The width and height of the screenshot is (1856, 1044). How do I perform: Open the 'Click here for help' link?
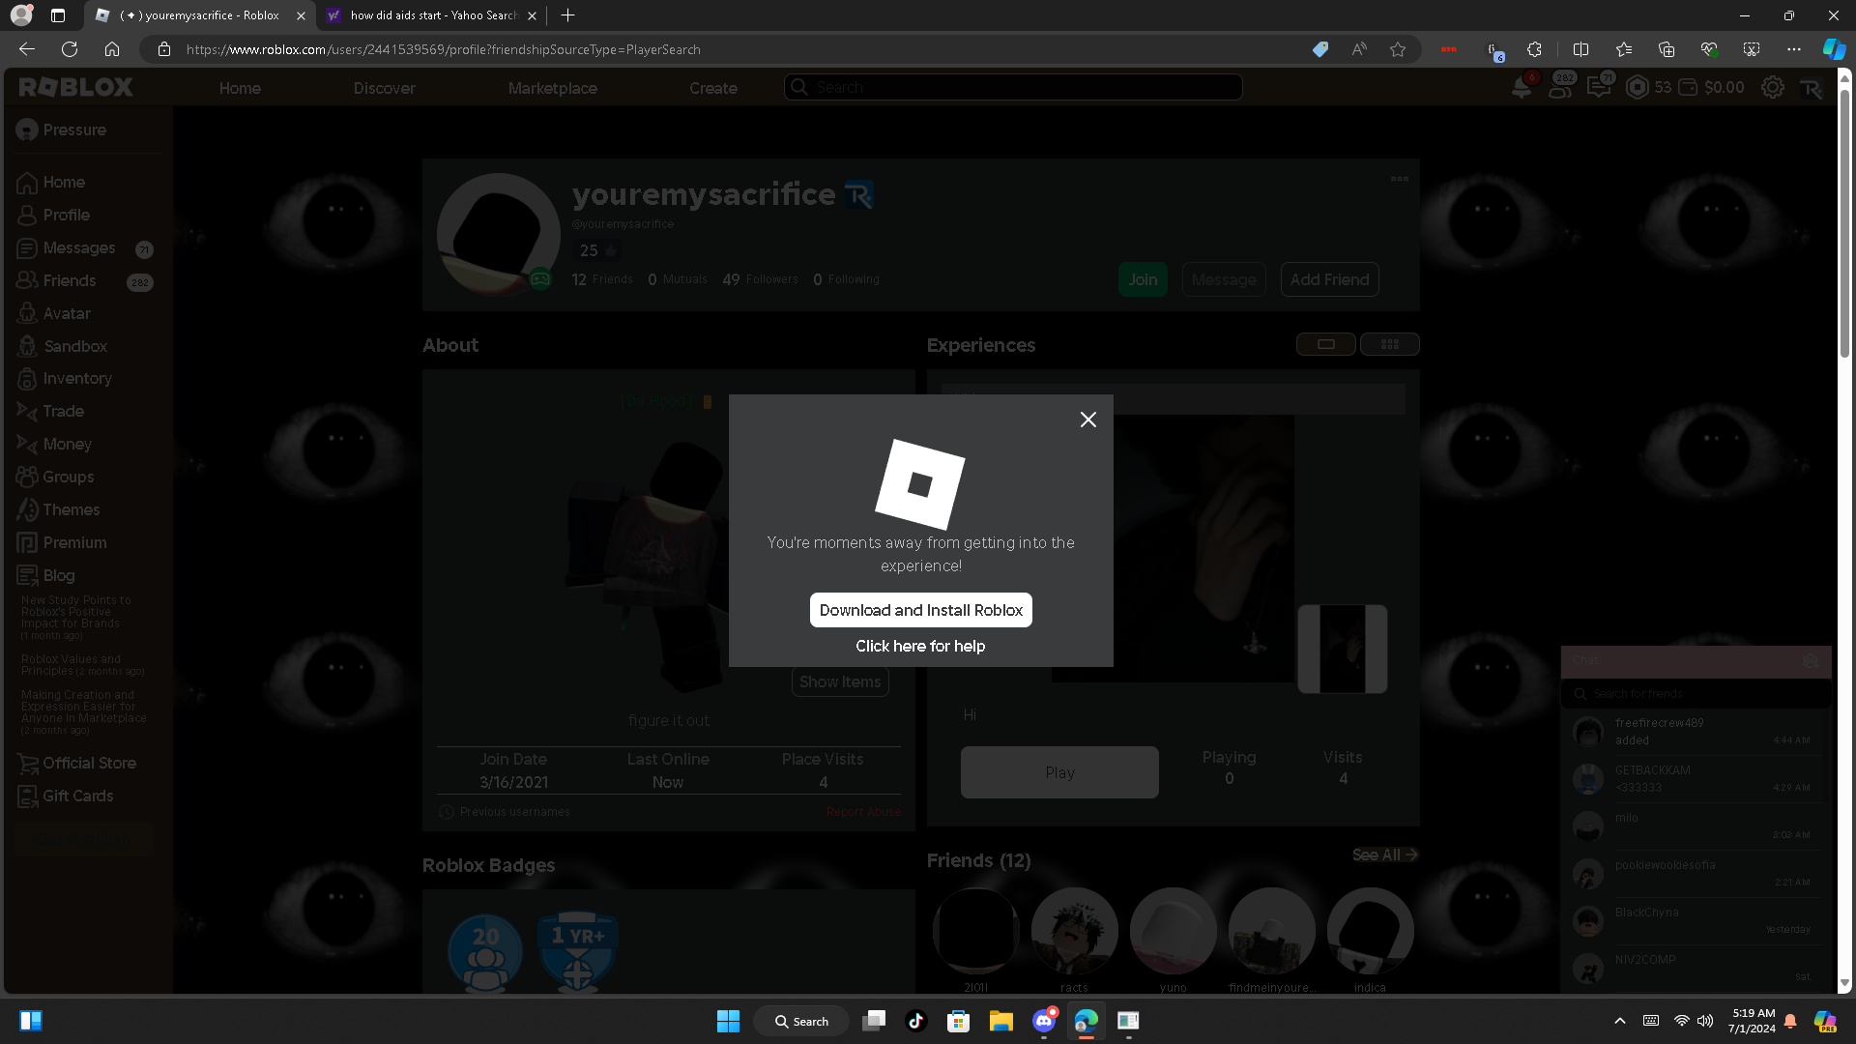click(x=920, y=646)
